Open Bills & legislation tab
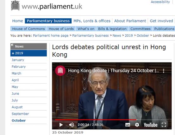This screenshot has width=175, height=135. pyautogui.click(x=112, y=29)
